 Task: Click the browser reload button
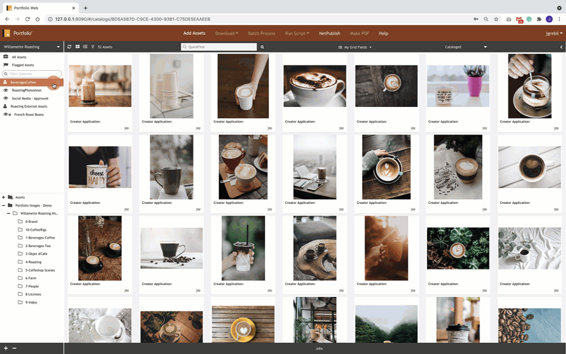tap(28, 19)
